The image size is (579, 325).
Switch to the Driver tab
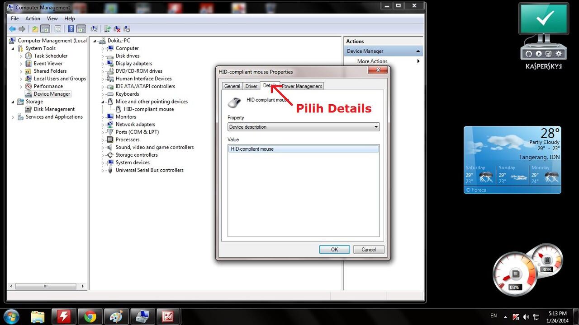(x=251, y=86)
